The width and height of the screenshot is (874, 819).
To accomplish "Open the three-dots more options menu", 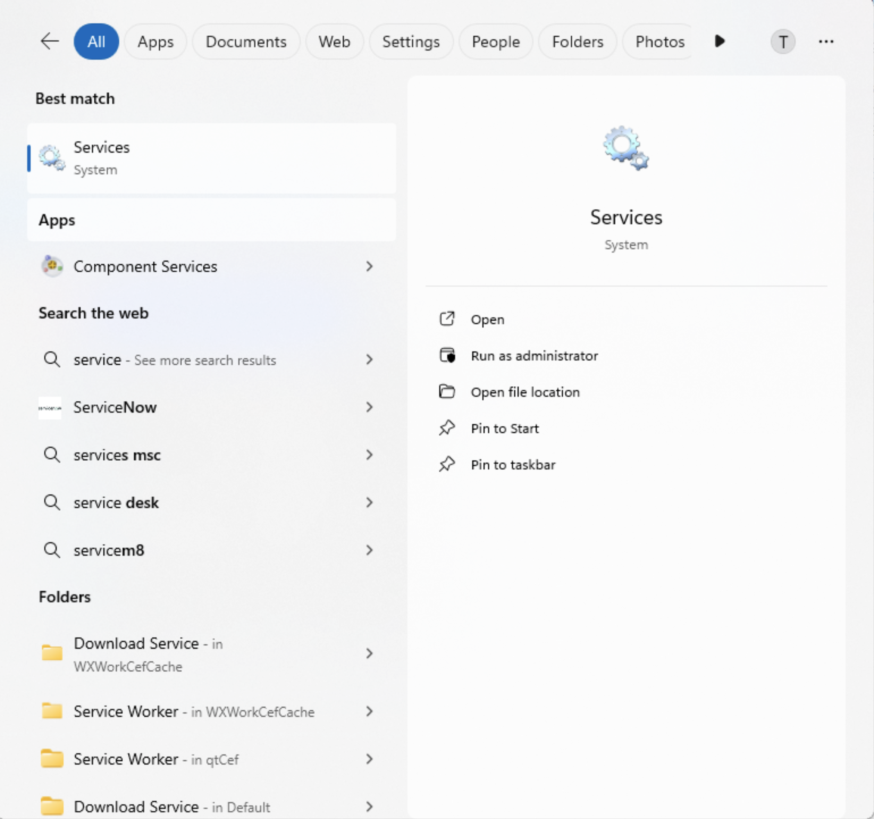I will coord(826,41).
